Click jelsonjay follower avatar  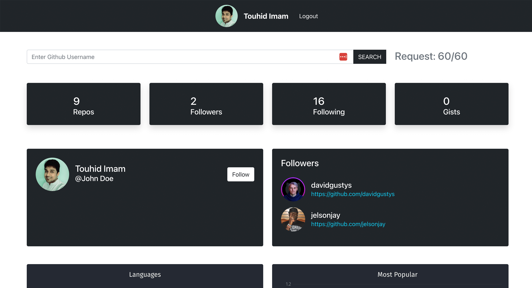tap(293, 219)
